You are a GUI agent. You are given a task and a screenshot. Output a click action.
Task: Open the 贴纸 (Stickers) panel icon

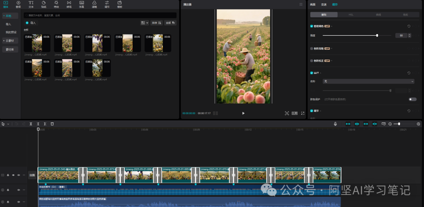click(44, 4)
